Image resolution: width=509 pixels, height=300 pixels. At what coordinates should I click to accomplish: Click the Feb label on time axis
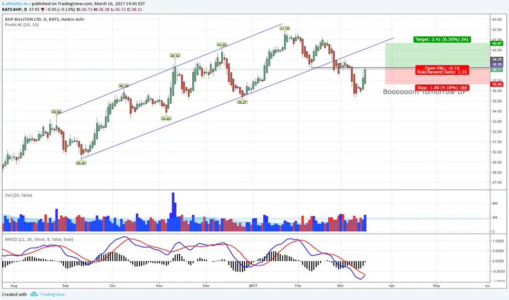pos(298,286)
